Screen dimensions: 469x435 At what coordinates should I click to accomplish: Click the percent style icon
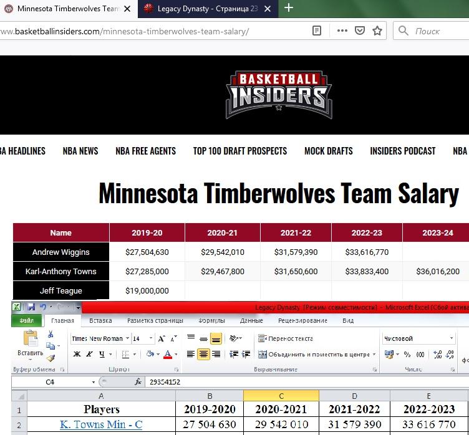tap(407, 354)
